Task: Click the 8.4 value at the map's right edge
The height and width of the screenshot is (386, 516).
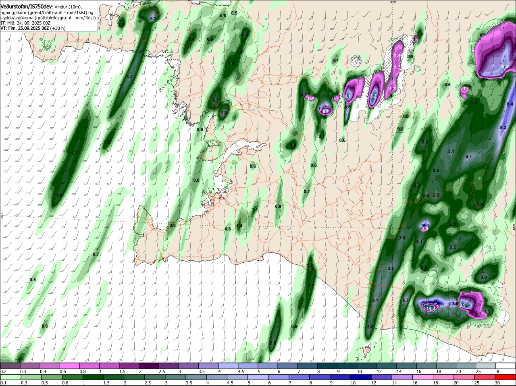Action: (x=510, y=104)
